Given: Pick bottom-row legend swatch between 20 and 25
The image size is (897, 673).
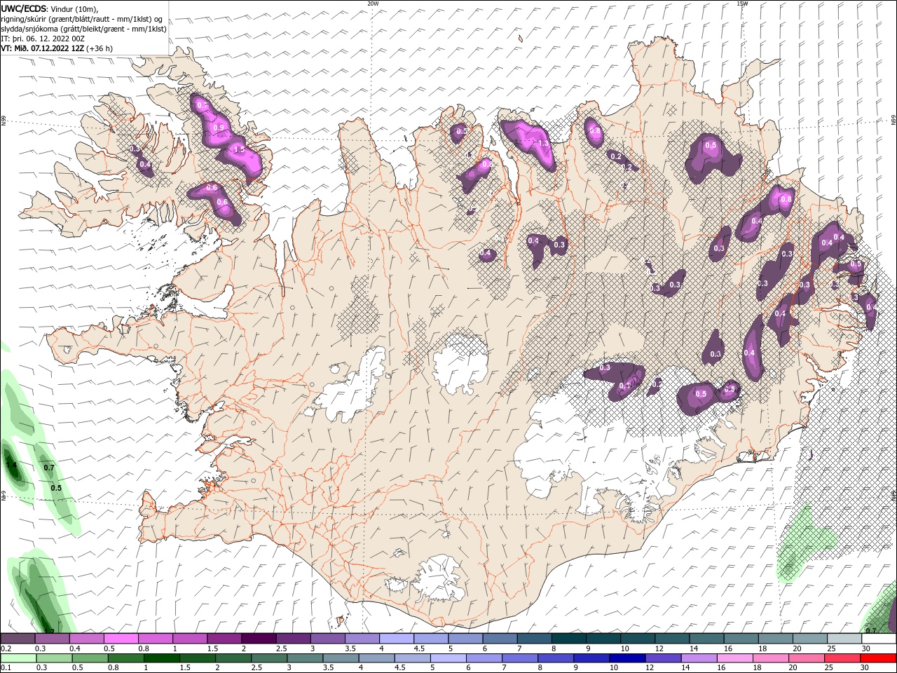Looking at the screenshot, I should click(805, 658).
